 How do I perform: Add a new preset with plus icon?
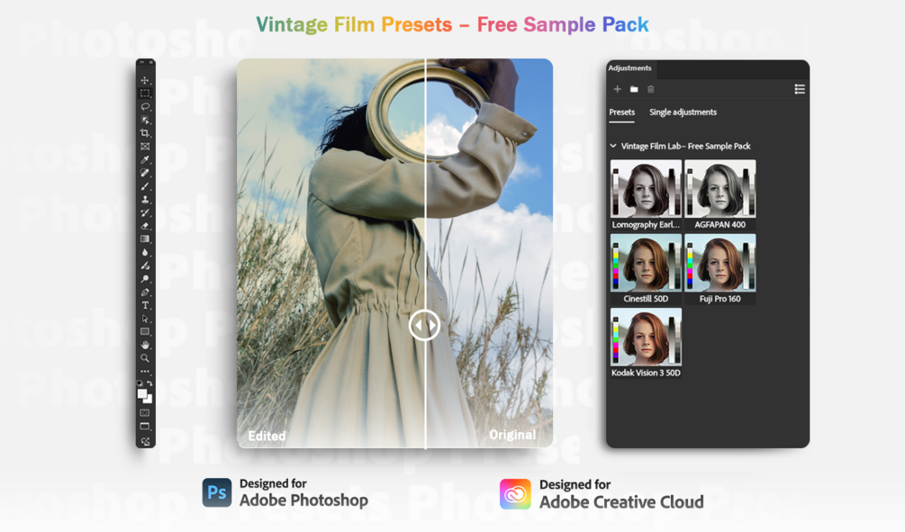click(x=617, y=89)
